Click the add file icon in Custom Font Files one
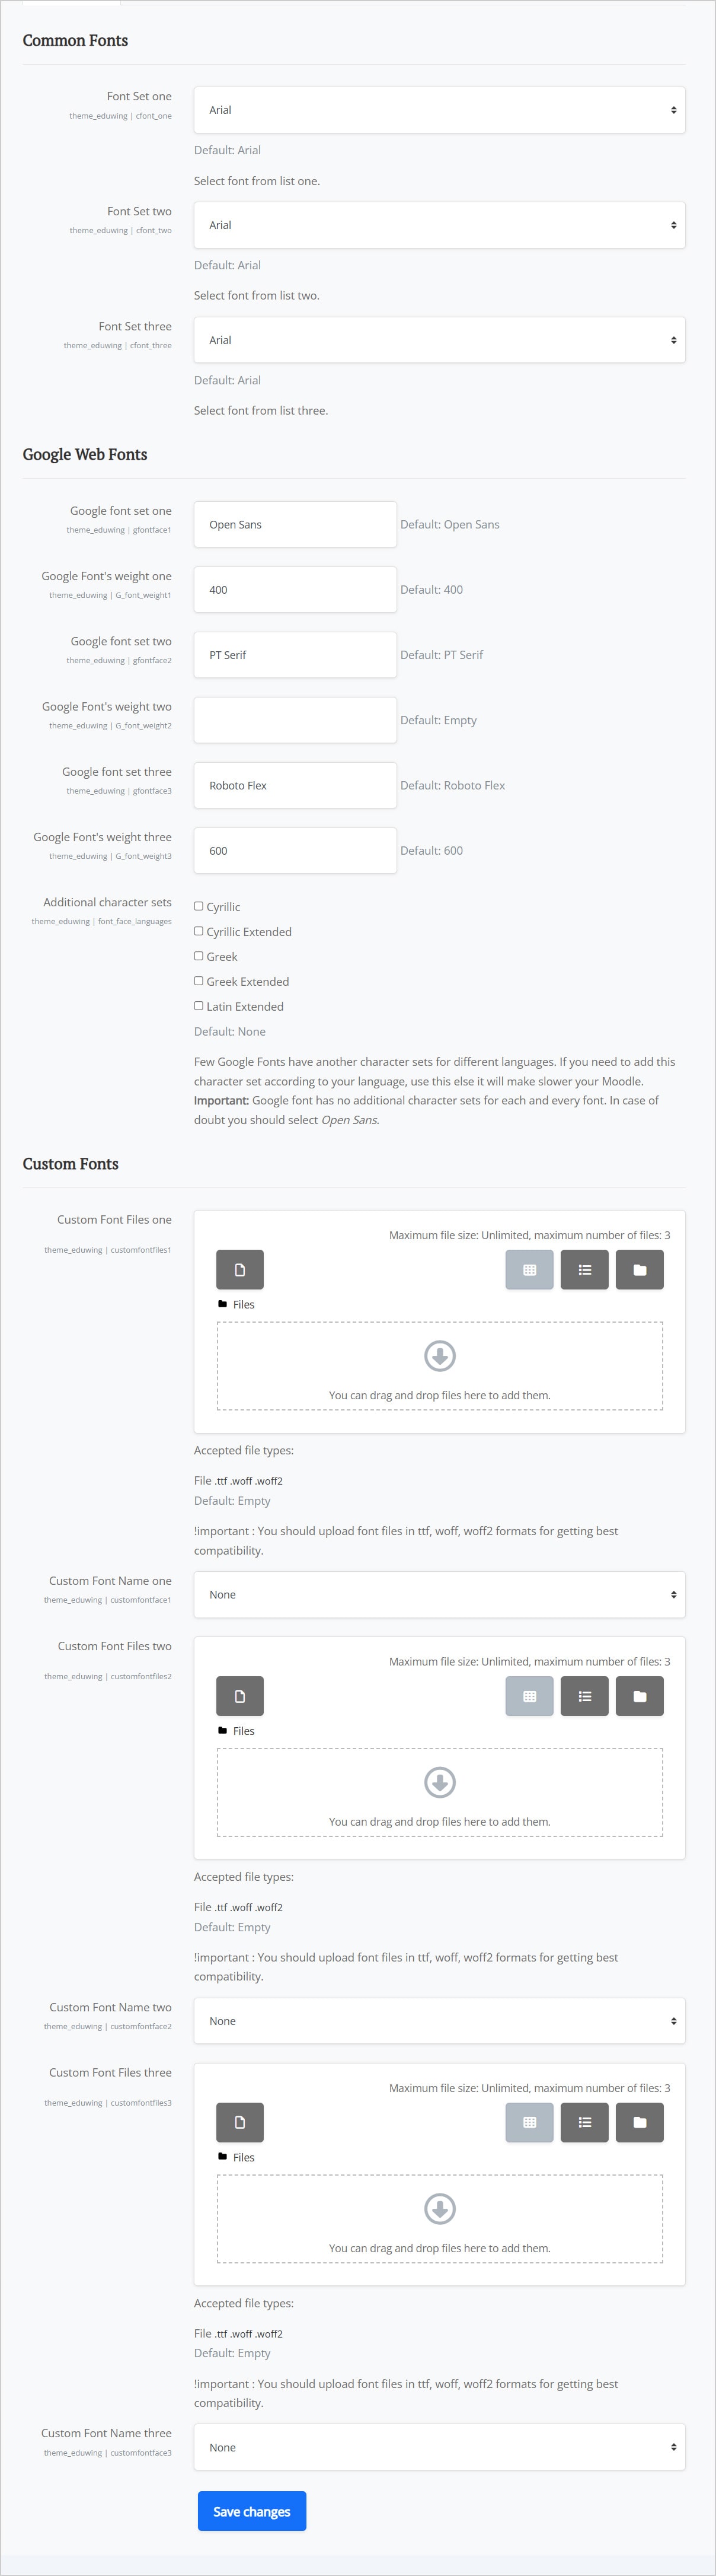This screenshot has width=716, height=2576. tap(239, 1269)
